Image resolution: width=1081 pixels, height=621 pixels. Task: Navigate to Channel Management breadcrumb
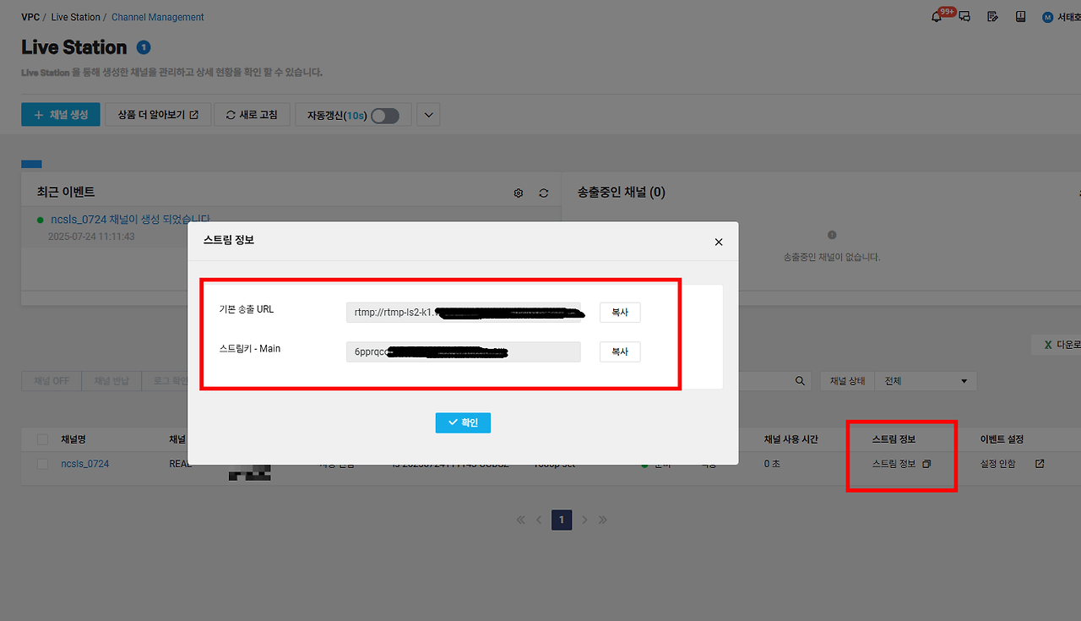[157, 16]
